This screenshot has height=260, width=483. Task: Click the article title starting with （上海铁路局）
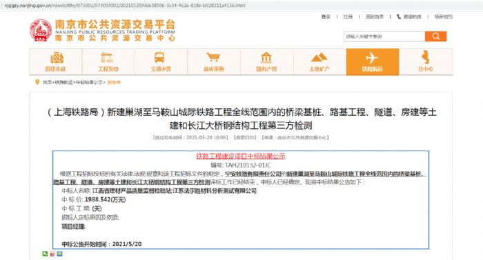241,119
